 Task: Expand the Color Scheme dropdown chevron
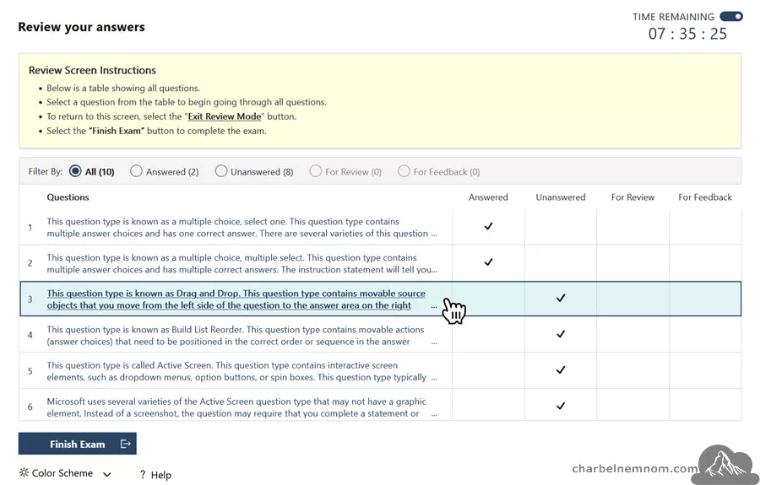(107, 474)
